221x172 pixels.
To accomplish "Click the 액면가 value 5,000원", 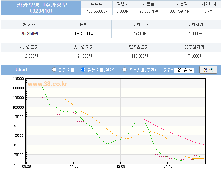I will [123, 11].
